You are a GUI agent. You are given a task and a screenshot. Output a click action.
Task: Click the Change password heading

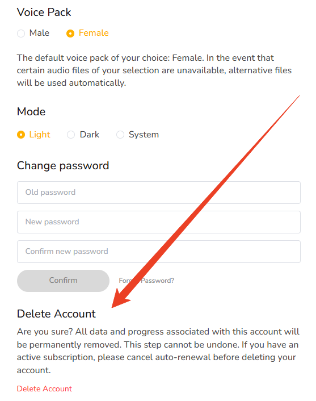coord(63,166)
